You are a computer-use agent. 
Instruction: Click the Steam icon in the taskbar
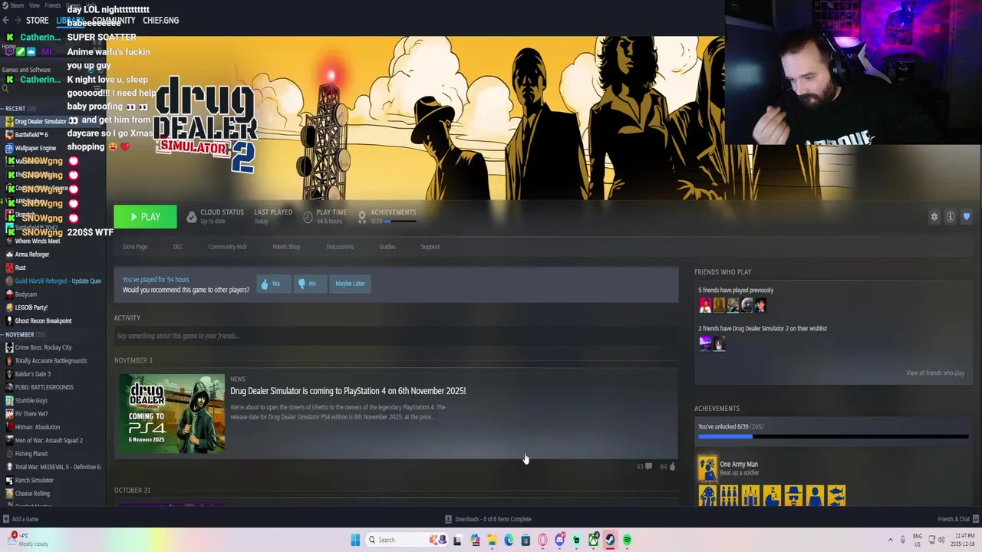(610, 540)
